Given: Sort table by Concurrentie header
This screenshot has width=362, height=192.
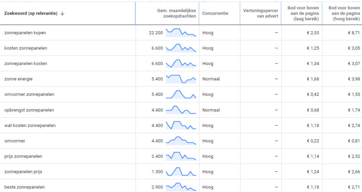Looking at the screenshot, I should point(215,13).
